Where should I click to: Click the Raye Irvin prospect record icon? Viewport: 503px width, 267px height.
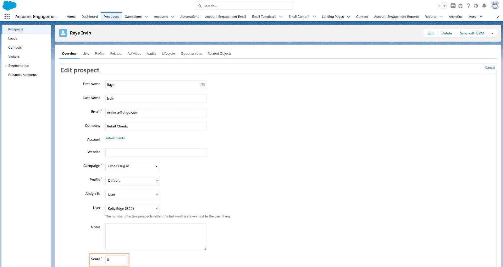tap(63, 33)
